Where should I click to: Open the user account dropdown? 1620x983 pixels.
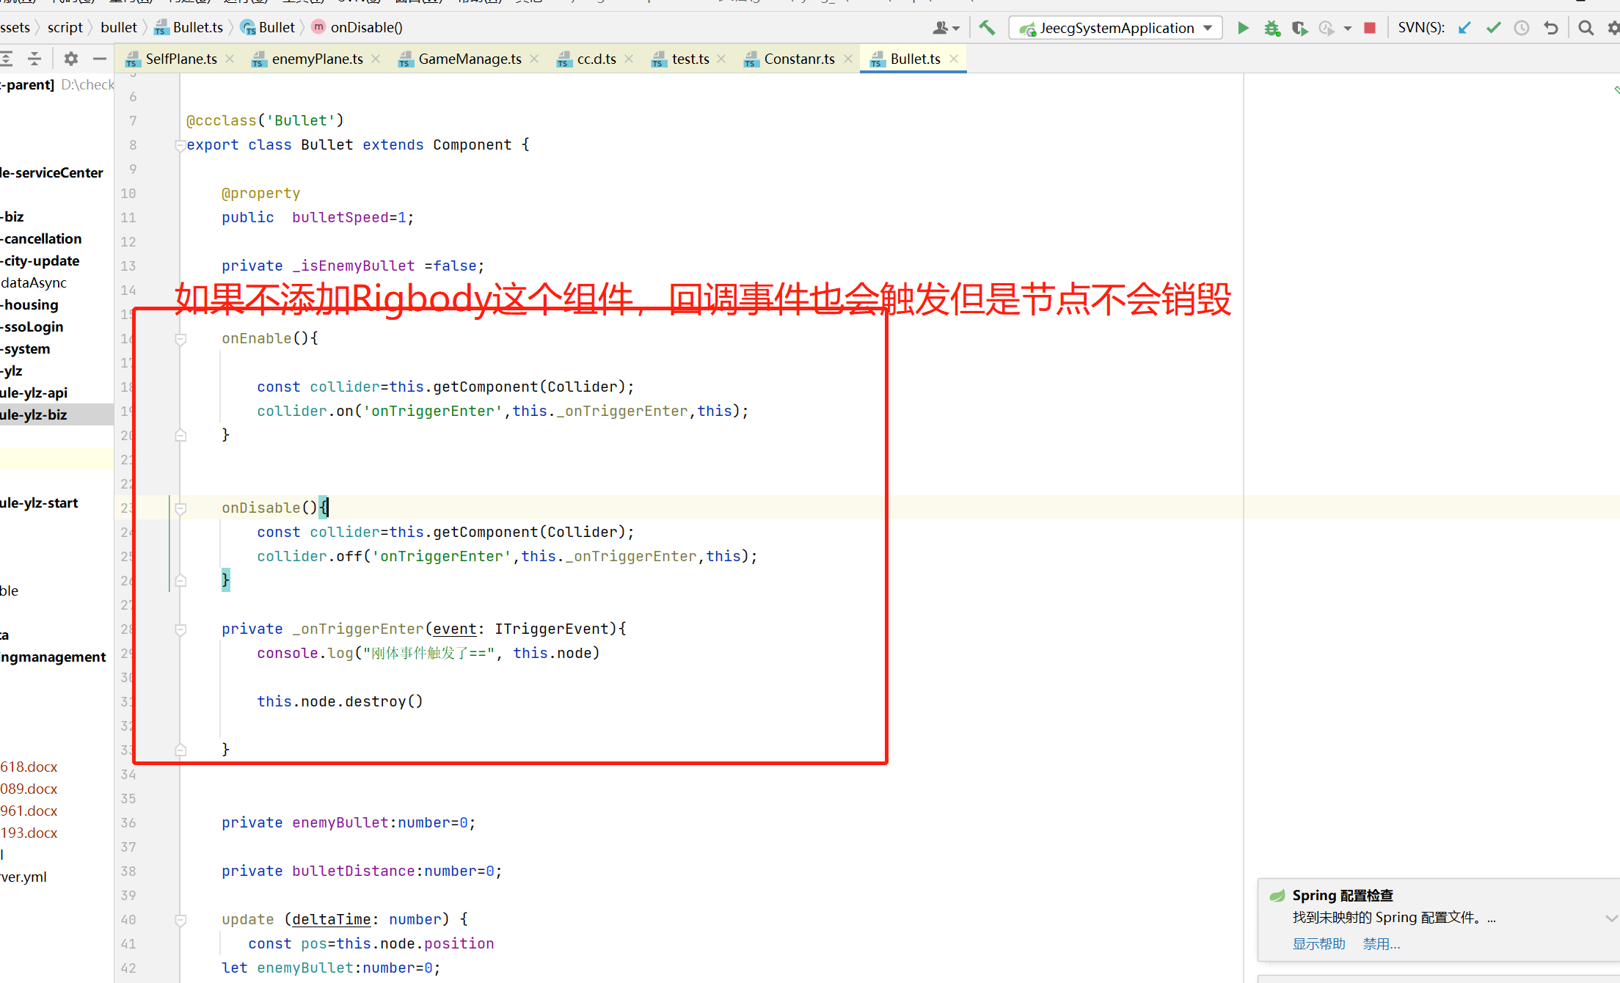click(946, 28)
